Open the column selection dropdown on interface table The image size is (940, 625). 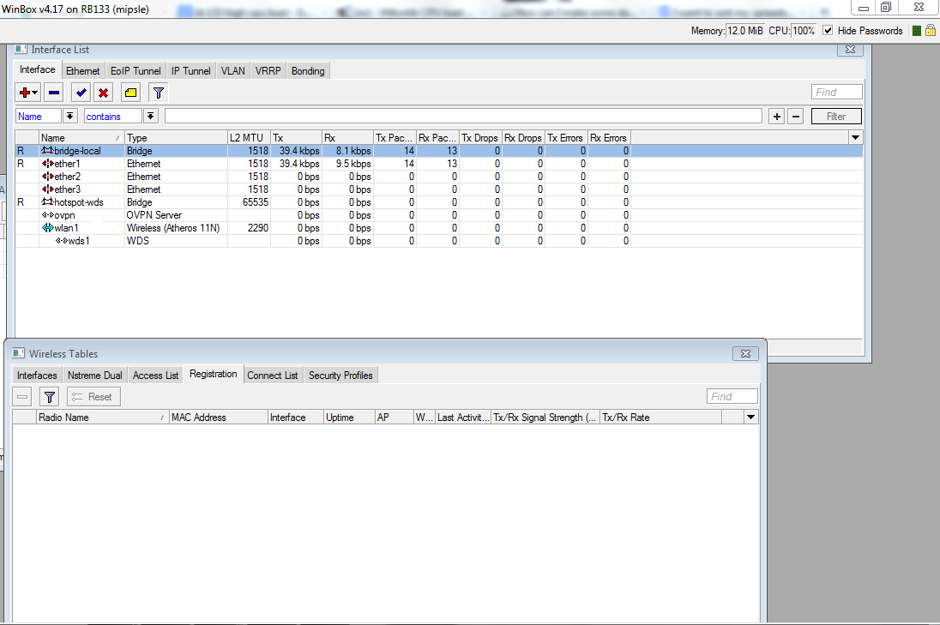click(x=854, y=137)
